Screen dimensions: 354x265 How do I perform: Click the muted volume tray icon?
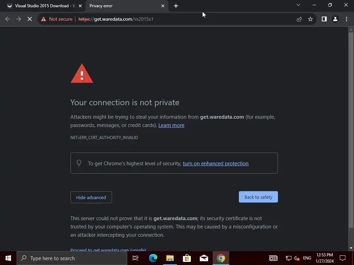point(297,258)
